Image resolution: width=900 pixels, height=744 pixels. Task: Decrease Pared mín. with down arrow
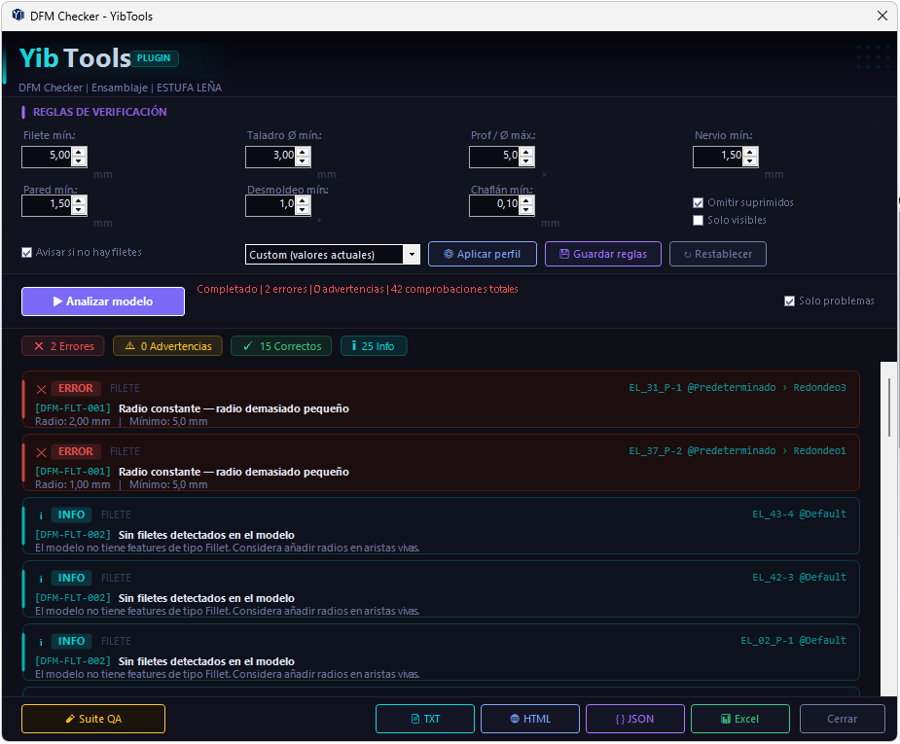(79, 210)
